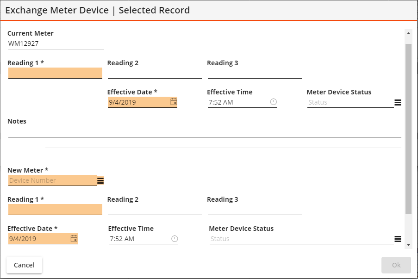This screenshot has height=279, width=418.
Task: Click New Meter Device Status field
Action: coord(301,239)
